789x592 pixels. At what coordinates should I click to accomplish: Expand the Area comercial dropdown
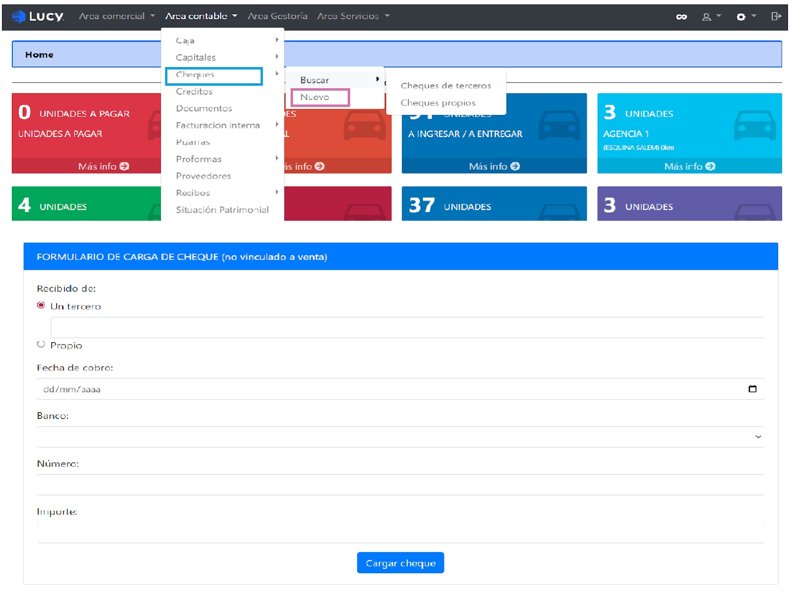coord(117,16)
